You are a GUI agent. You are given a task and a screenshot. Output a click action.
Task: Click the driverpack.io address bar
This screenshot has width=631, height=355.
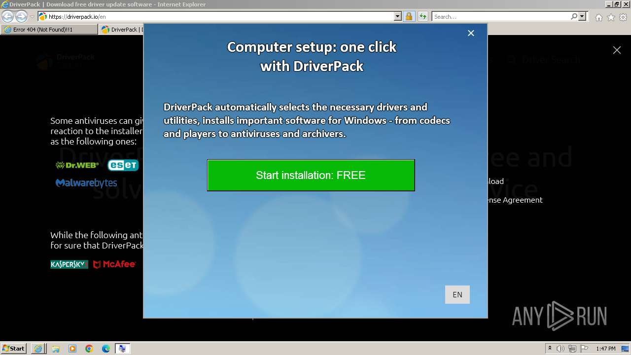click(216, 16)
